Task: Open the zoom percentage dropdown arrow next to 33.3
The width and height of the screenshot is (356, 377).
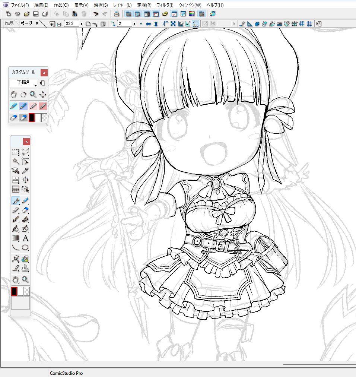Action: 82,23
